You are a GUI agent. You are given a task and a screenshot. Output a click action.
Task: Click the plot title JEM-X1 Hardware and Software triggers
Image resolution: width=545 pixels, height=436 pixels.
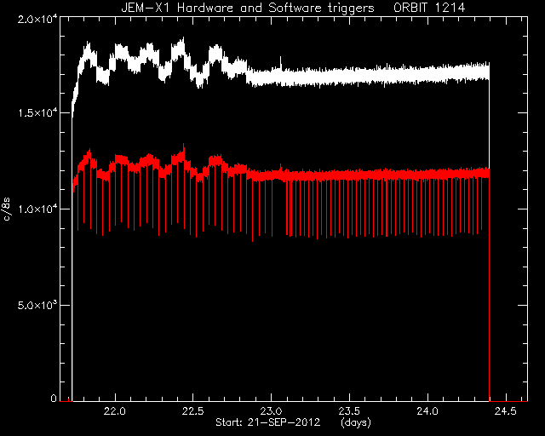(x=248, y=8)
